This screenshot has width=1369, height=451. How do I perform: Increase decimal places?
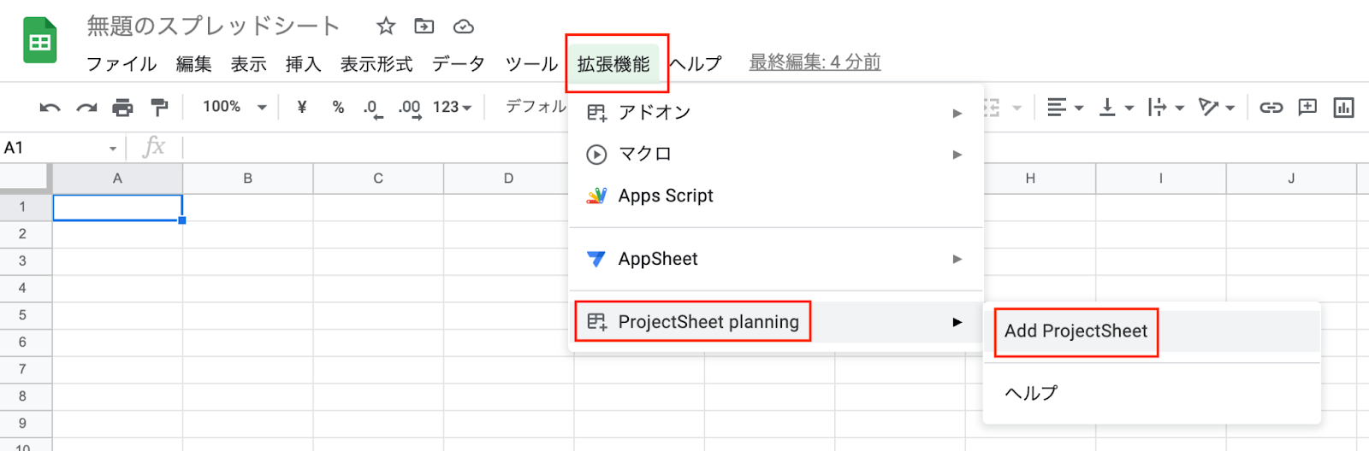click(x=410, y=108)
